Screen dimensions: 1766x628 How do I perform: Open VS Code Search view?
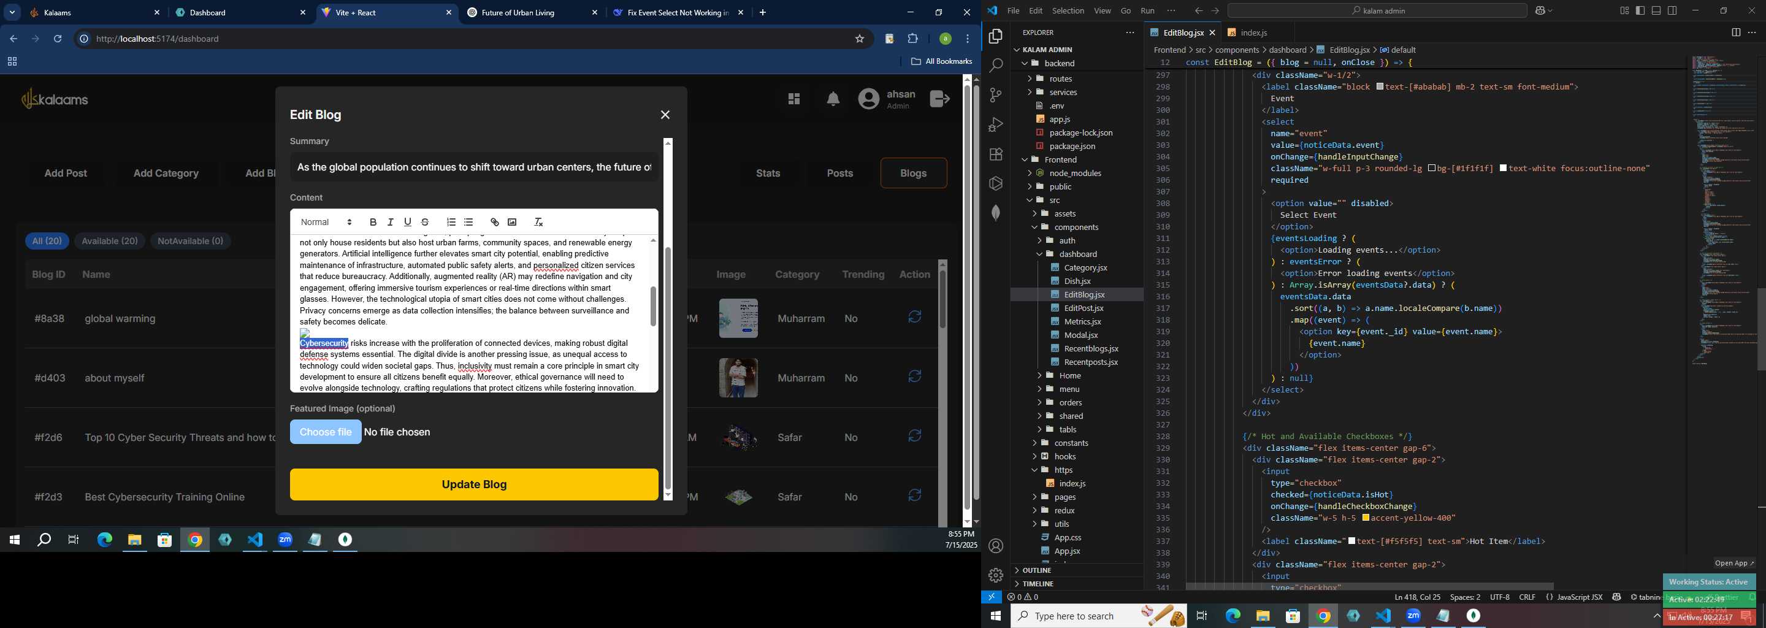click(996, 66)
